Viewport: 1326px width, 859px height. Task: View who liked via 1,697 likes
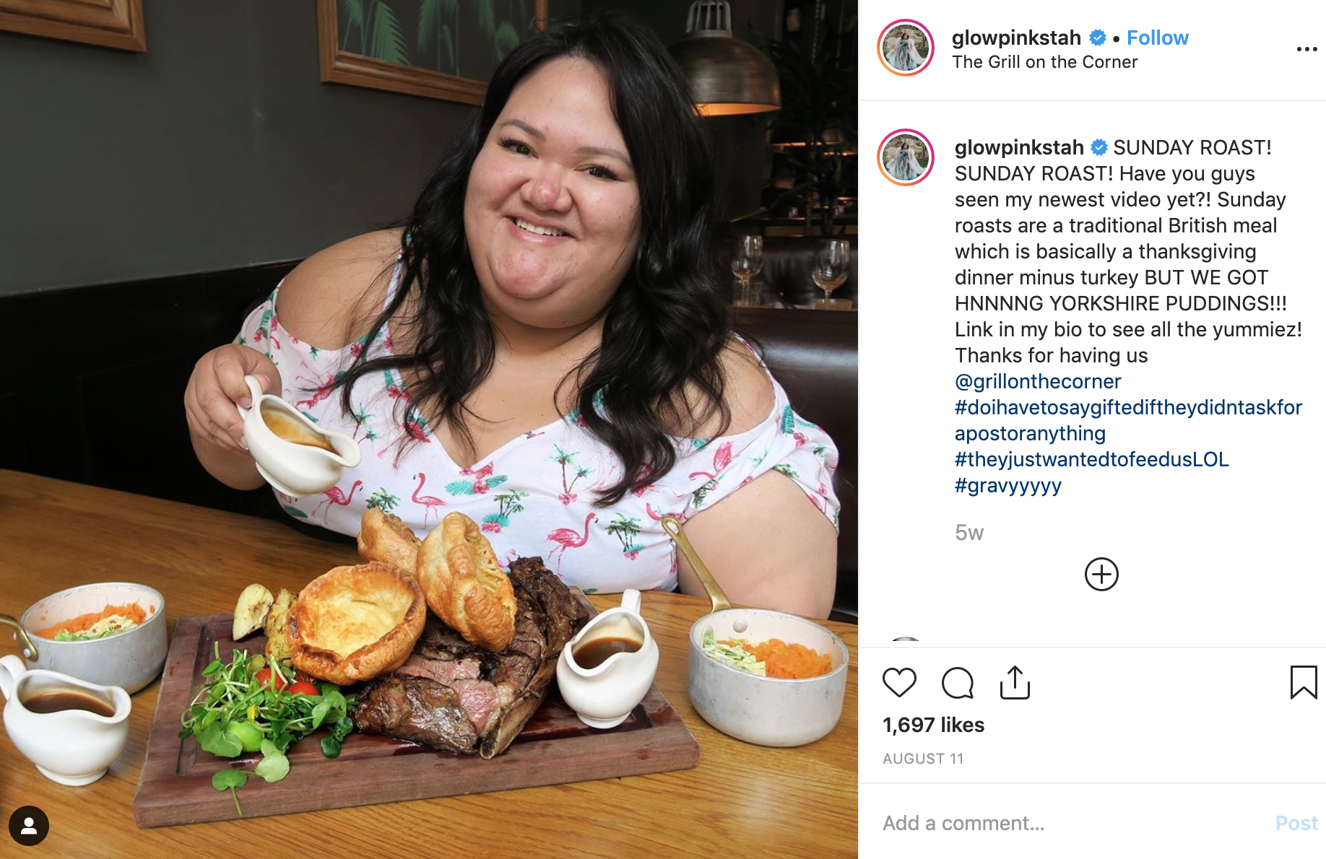coord(933,725)
